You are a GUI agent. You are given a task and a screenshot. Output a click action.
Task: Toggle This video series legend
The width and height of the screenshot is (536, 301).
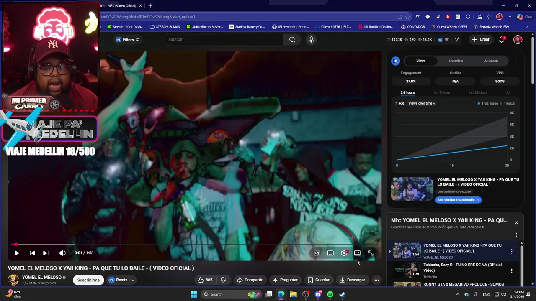point(488,103)
